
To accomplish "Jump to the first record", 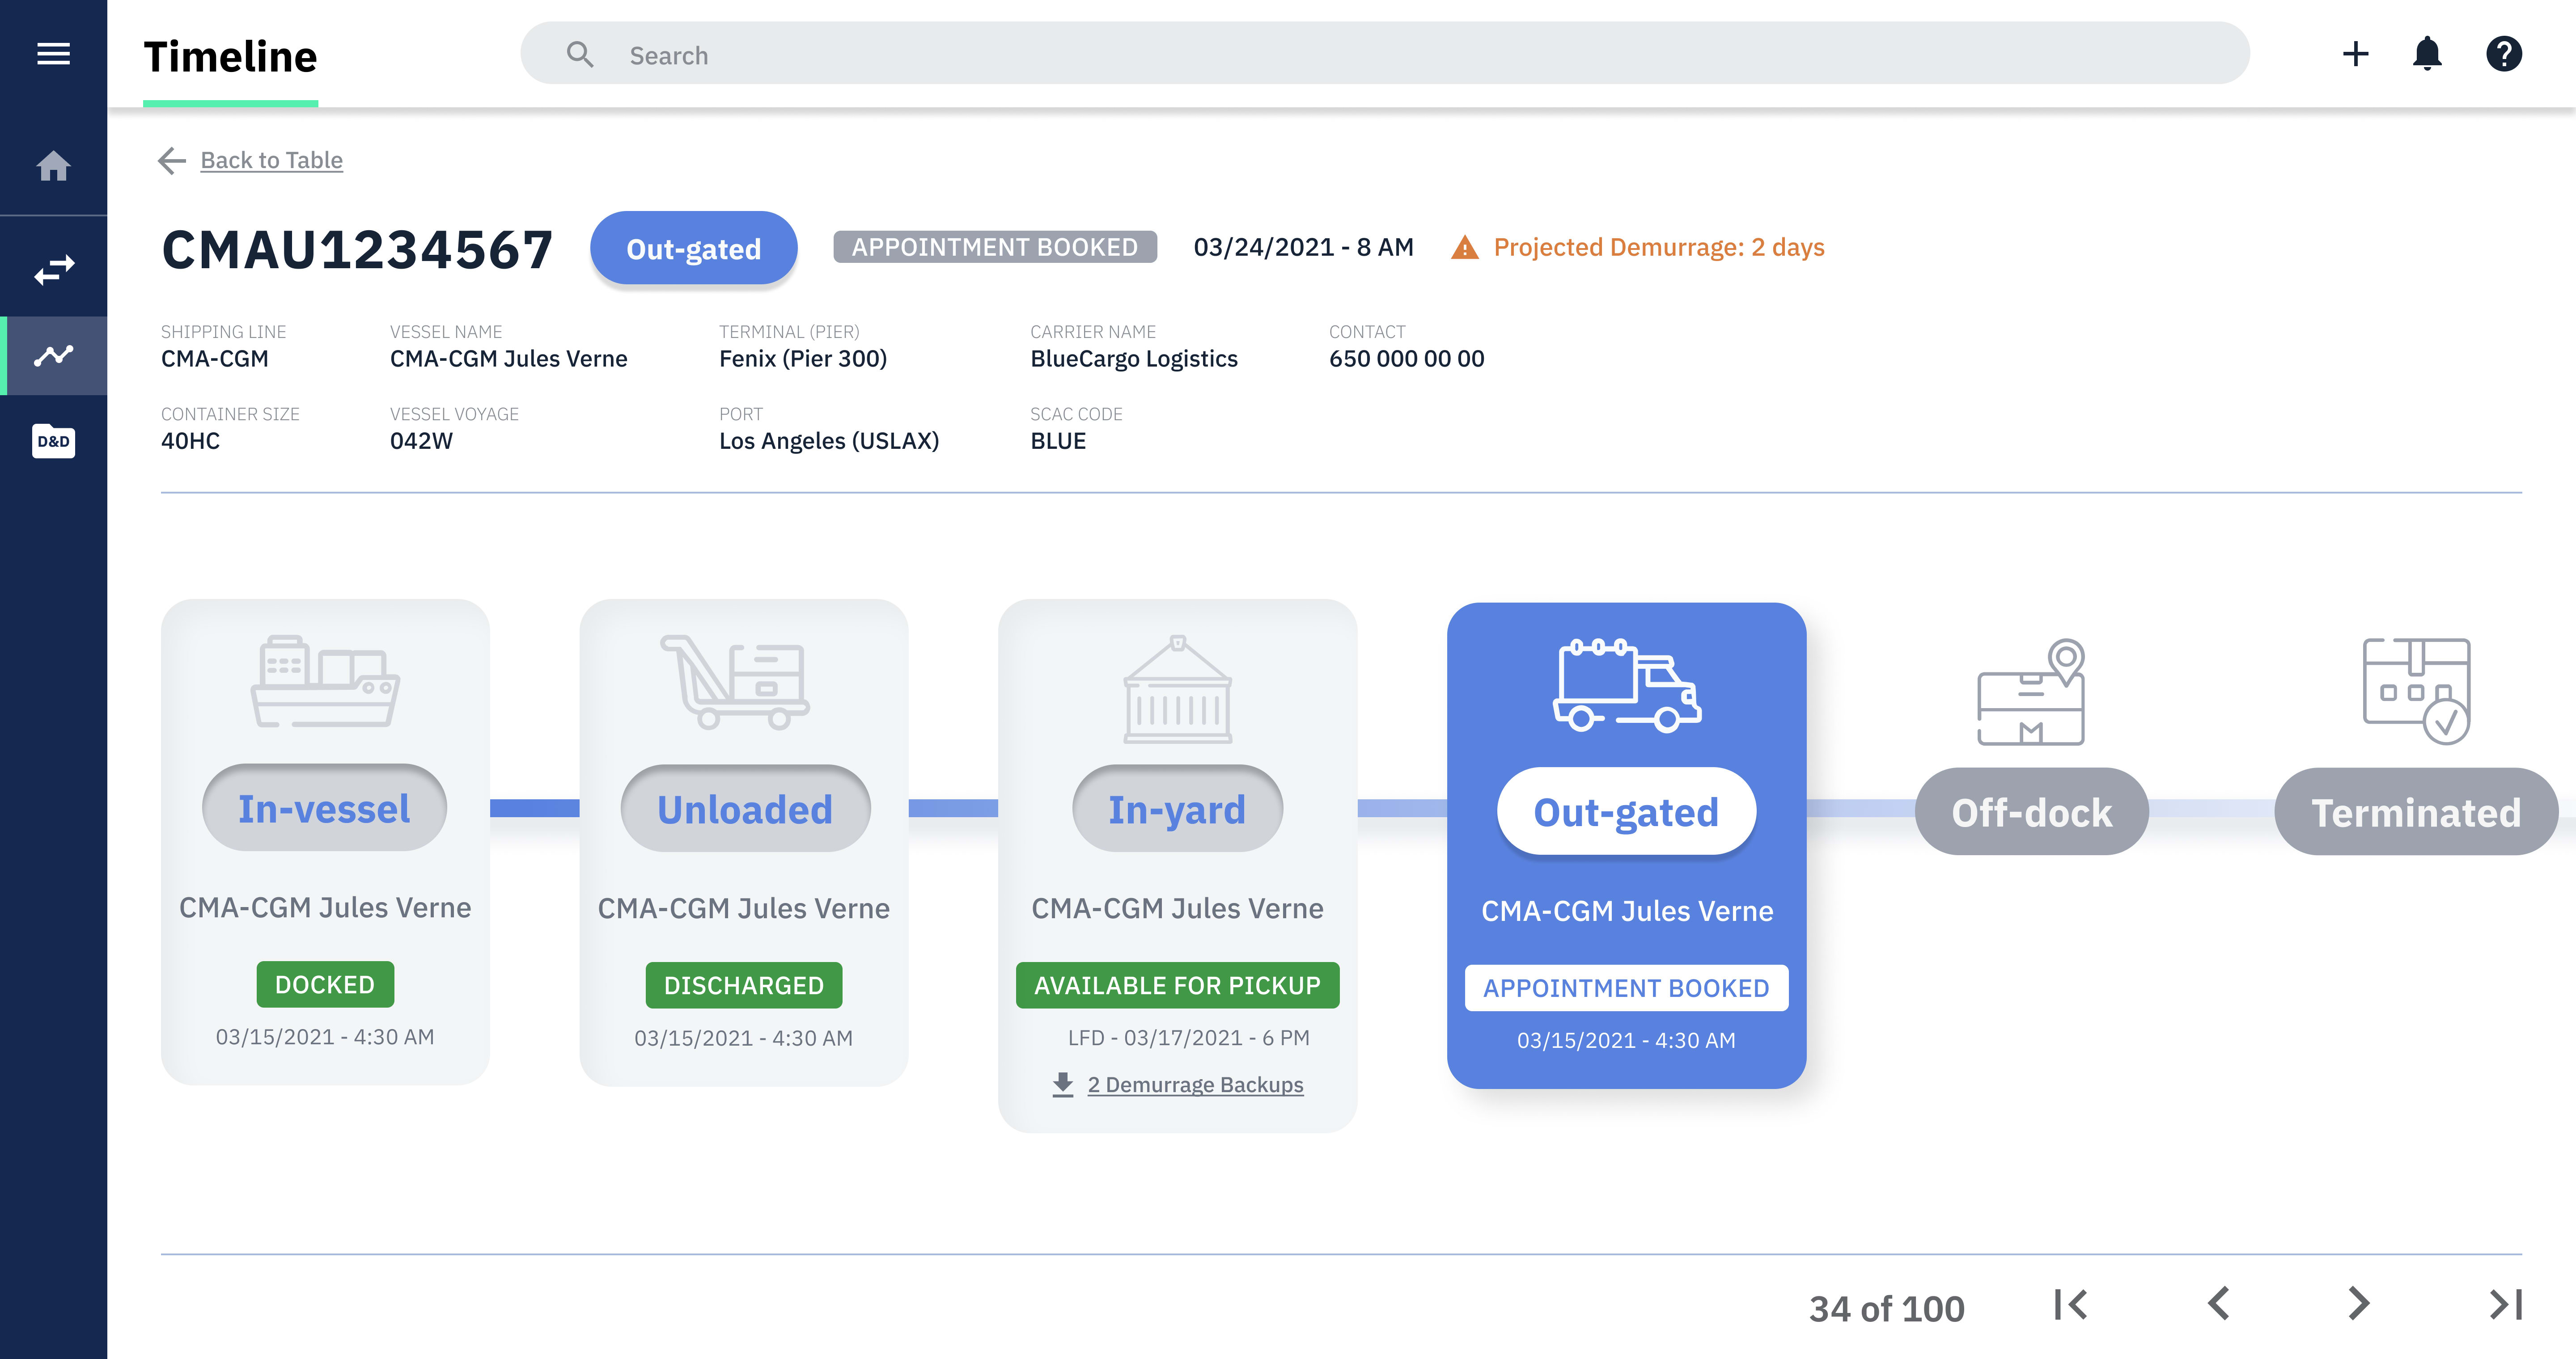I will pyautogui.click(x=2070, y=1304).
